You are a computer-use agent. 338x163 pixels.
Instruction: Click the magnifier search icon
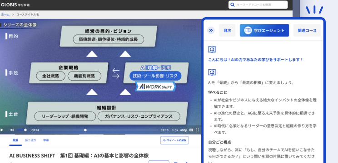point(233,5)
